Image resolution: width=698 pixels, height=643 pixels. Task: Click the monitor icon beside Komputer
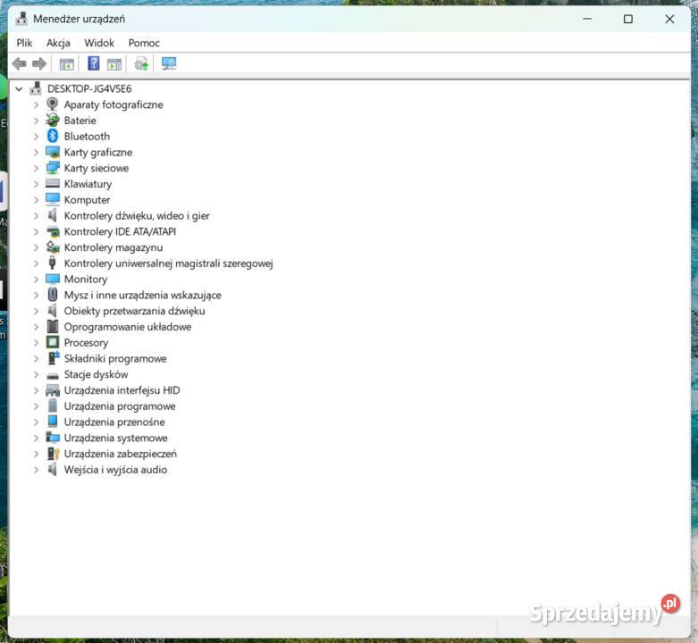pyautogui.click(x=53, y=199)
